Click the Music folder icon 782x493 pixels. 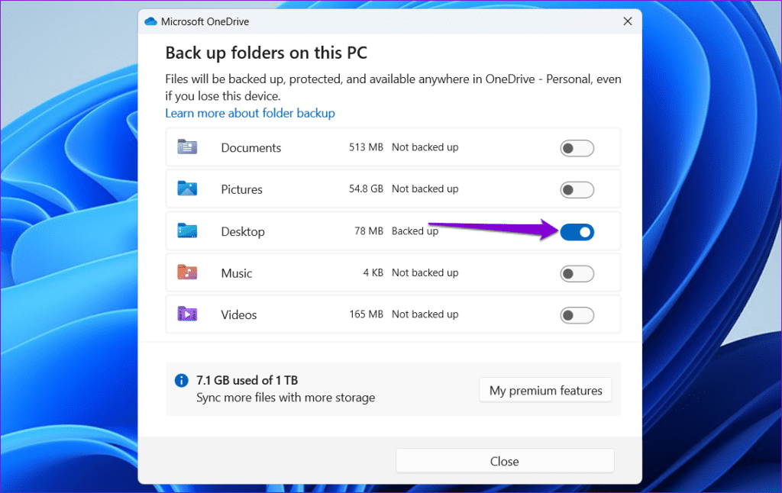(x=187, y=272)
